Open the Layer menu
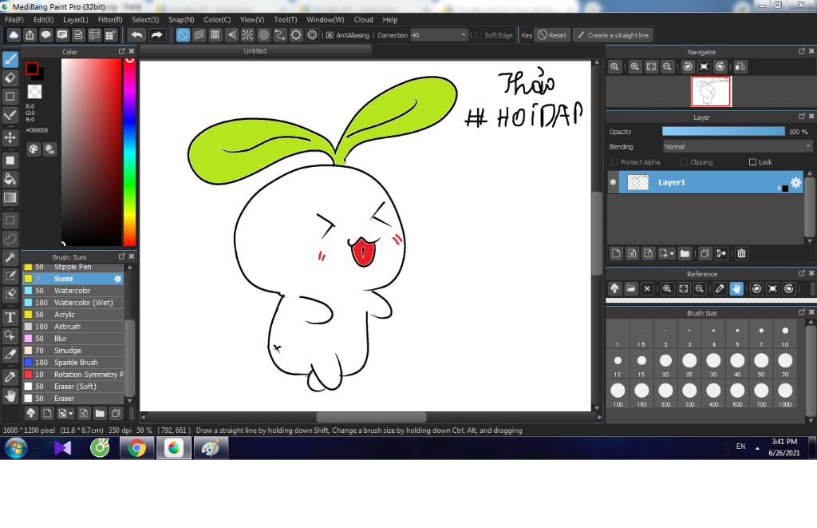Screen dimensions: 817x528 tap(76, 19)
